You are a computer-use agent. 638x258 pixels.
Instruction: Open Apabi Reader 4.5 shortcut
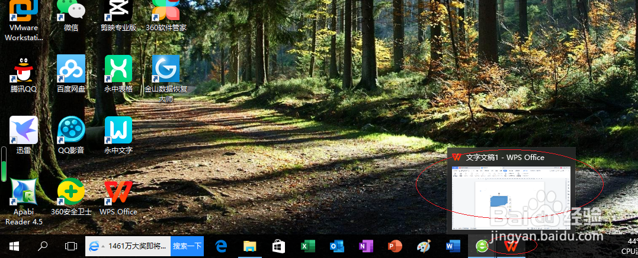point(24,201)
